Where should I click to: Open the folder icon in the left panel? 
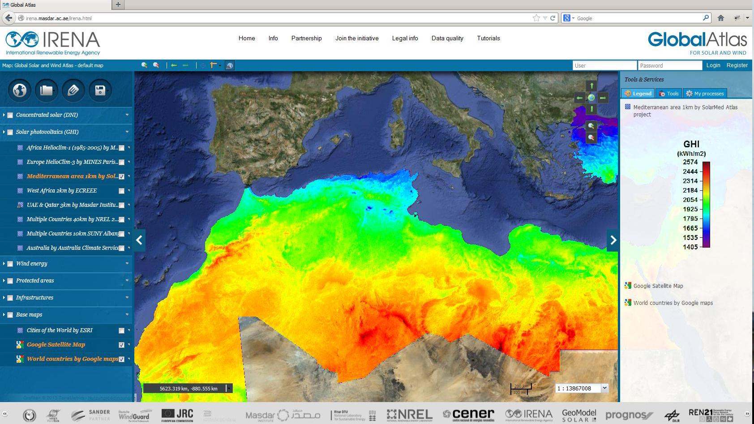click(46, 90)
